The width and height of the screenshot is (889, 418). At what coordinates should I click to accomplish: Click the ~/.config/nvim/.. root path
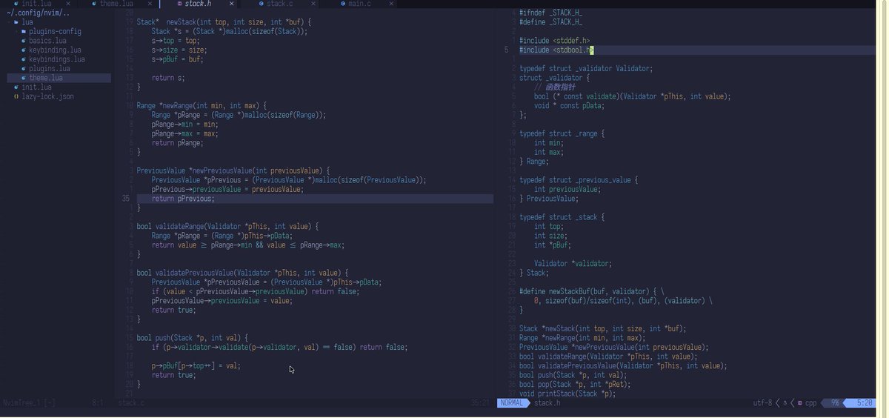pyautogui.click(x=38, y=13)
